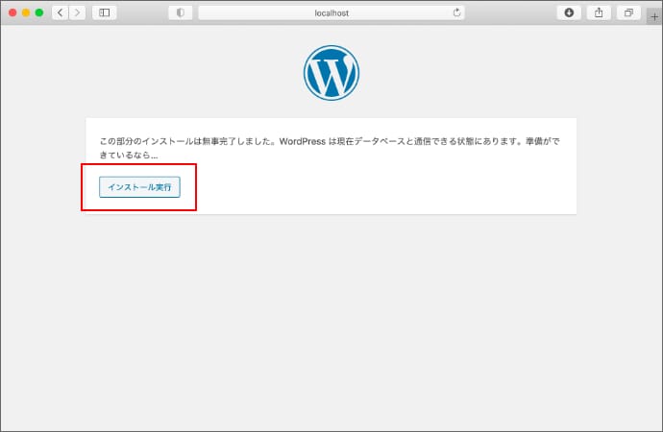This screenshot has height=432, width=663.
Task: Reload the localhost page
Action: [455, 12]
